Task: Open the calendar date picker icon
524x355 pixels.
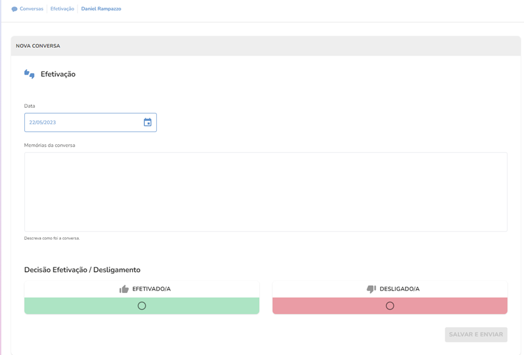Action: click(x=148, y=122)
